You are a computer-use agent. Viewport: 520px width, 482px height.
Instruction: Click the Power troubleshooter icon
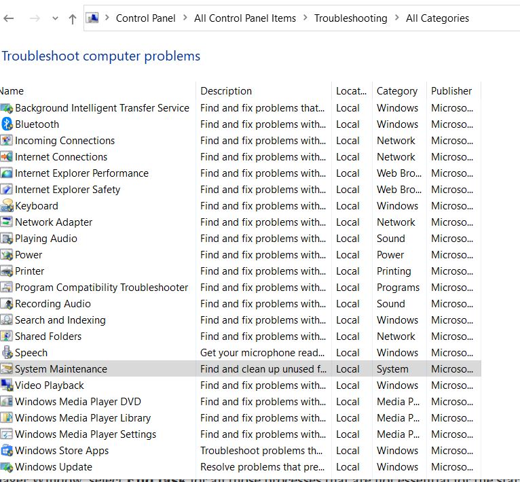7,255
